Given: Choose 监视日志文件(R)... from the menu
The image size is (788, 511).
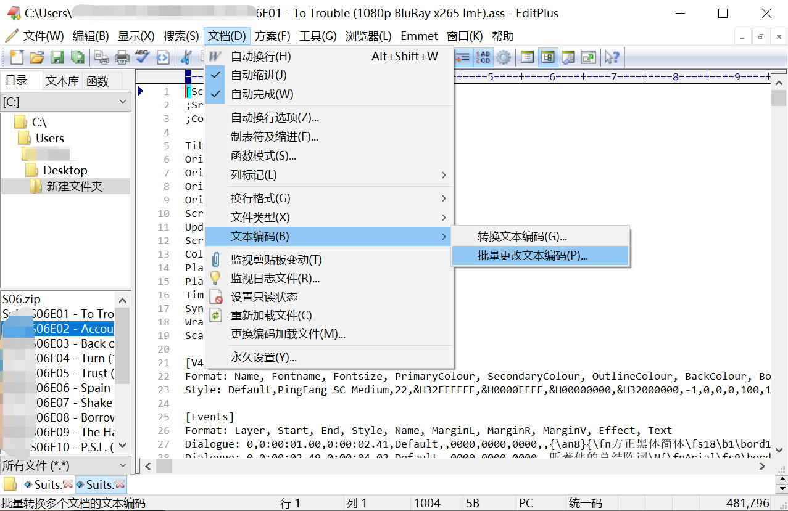Looking at the screenshot, I should tap(330, 279).
